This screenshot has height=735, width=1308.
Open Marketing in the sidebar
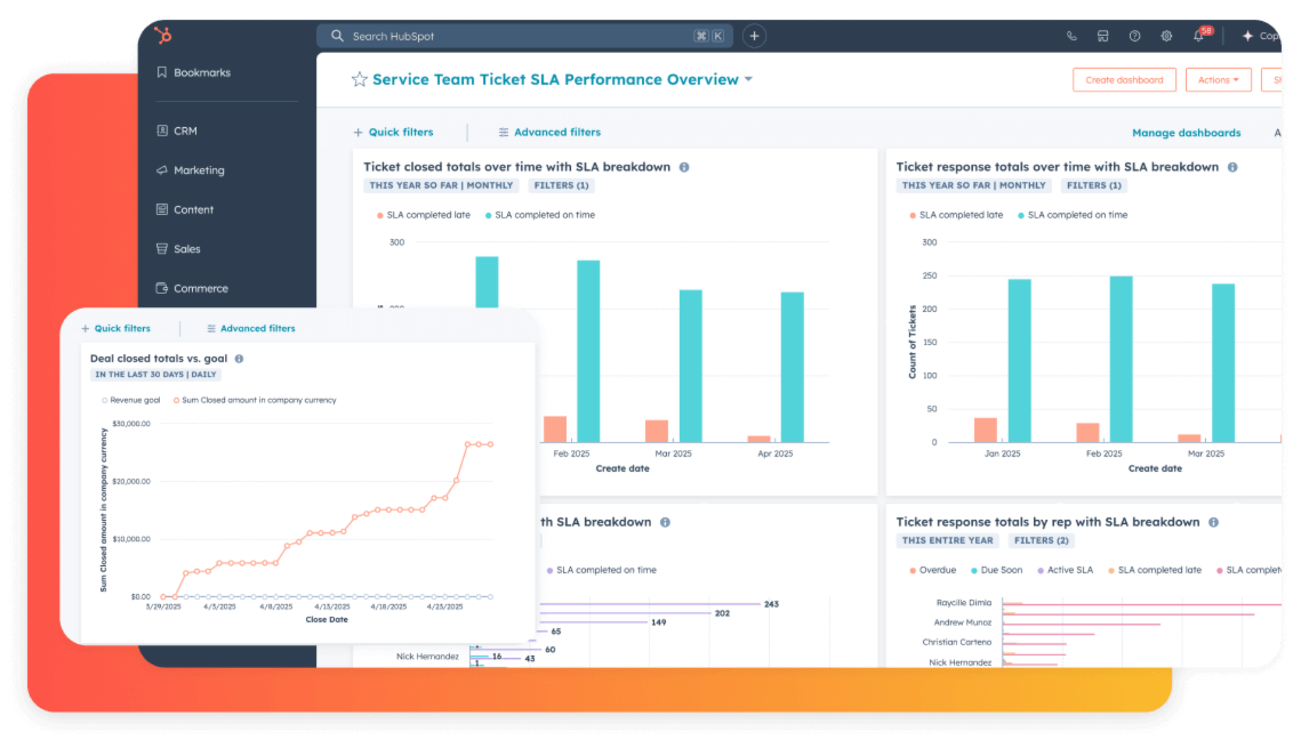(x=198, y=170)
